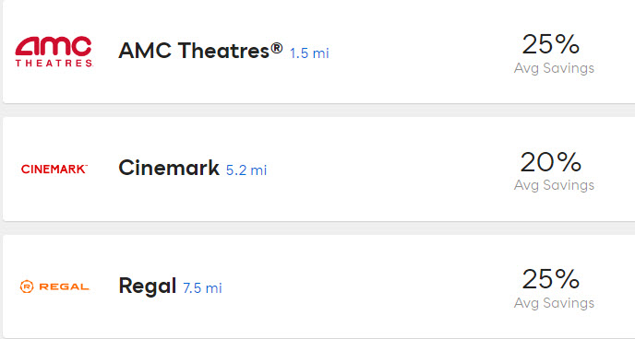
Task: Select the 1.5 mi distance link
Action: tap(309, 53)
